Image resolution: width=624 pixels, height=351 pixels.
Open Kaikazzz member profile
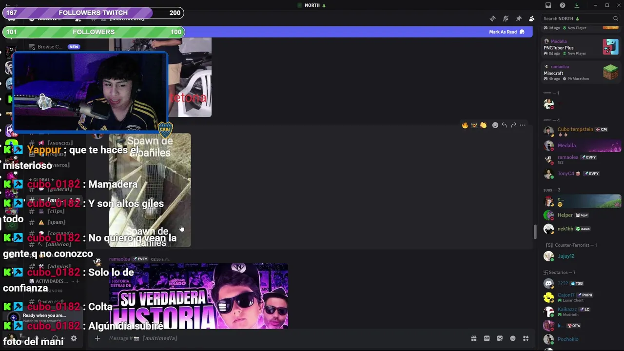[581, 311]
